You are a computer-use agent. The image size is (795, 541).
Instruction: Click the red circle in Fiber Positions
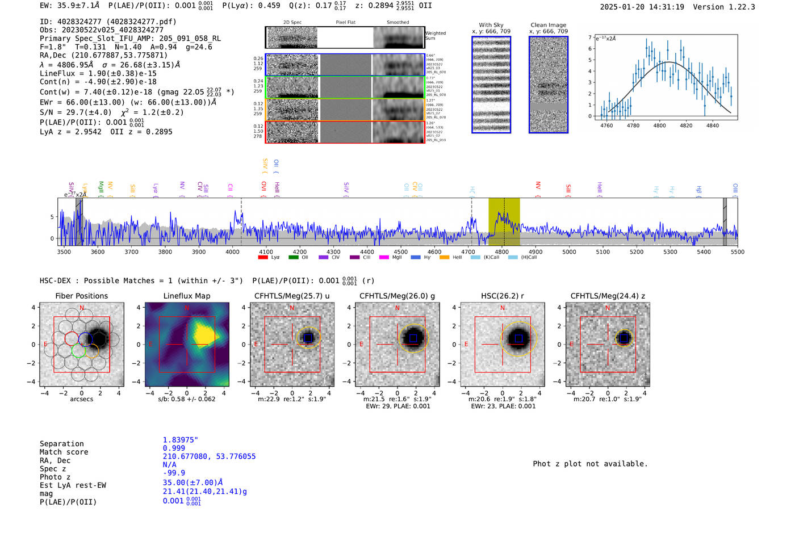(x=72, y=338)
